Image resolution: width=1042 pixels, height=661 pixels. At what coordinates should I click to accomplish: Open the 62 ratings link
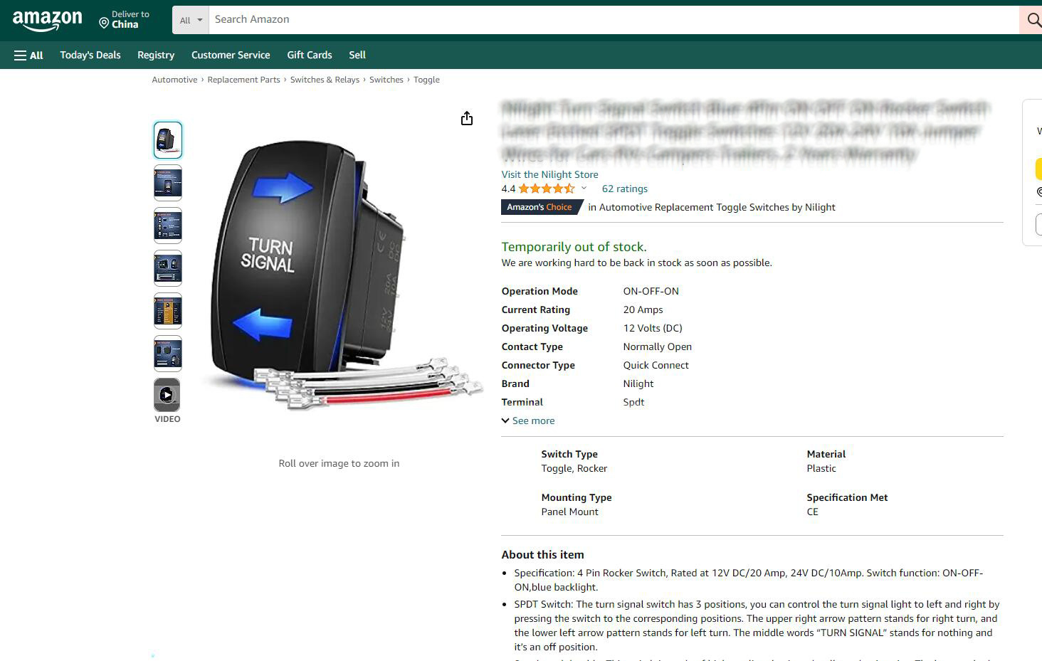[624, 188]
